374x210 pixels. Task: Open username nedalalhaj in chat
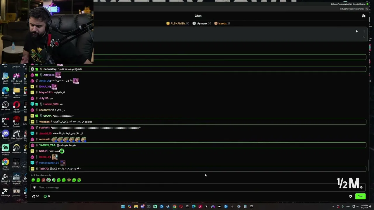[x=50, y=69]
